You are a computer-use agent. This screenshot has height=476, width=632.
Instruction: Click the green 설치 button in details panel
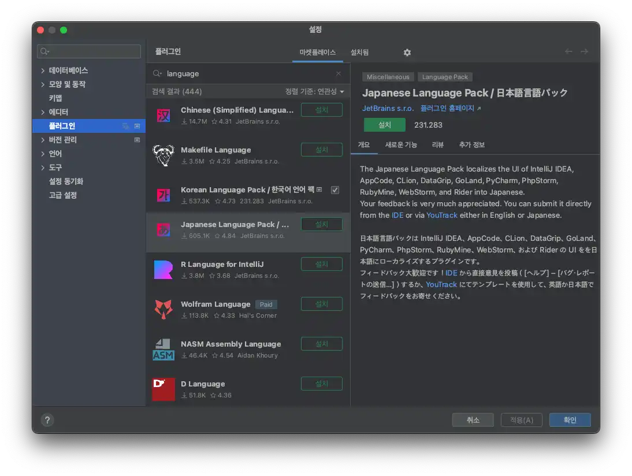pyautogui.click(x=385, y=125)
